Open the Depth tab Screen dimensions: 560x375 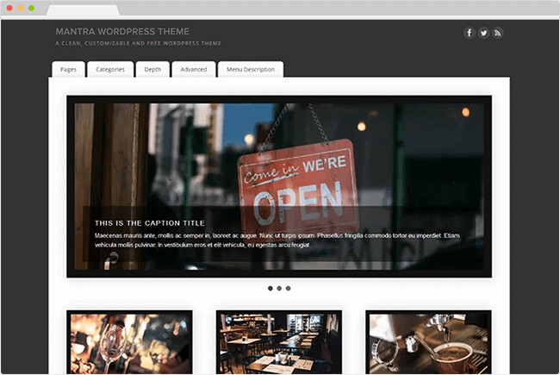coord(152,69)
